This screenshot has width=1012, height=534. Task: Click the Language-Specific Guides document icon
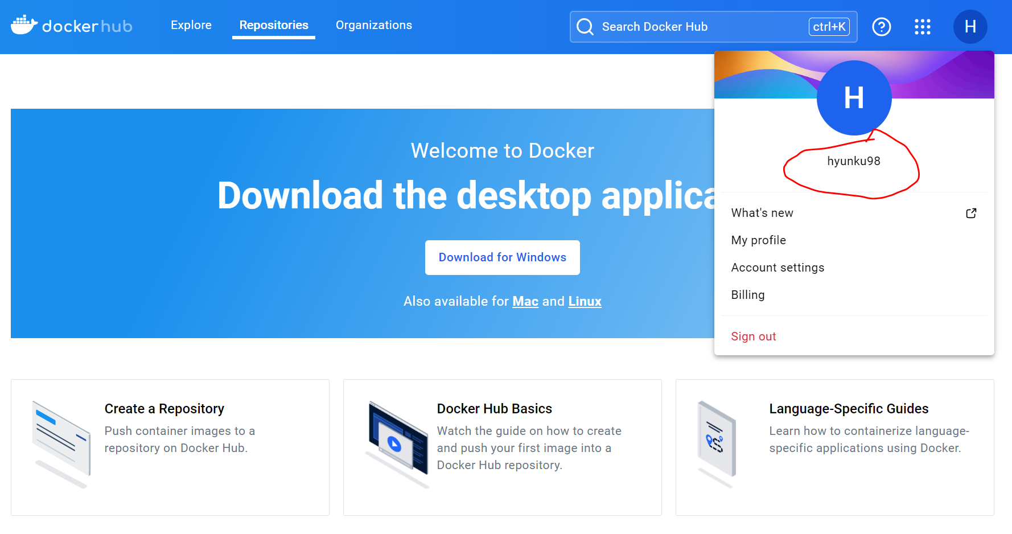coord(715,439)
